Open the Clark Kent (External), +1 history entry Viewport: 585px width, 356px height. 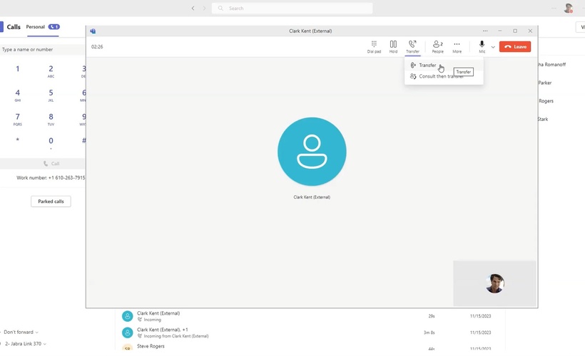[310, 333]
